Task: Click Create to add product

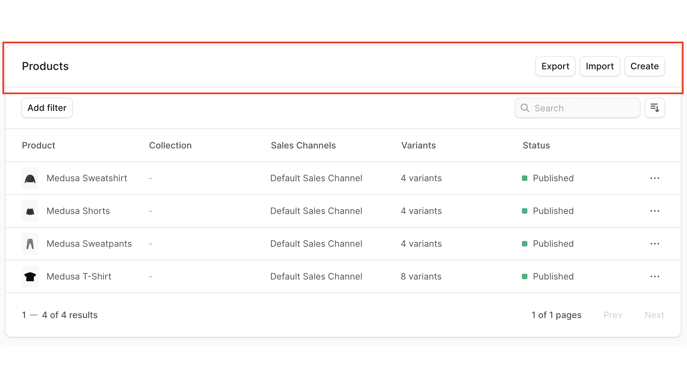Action: pos(644,66)
